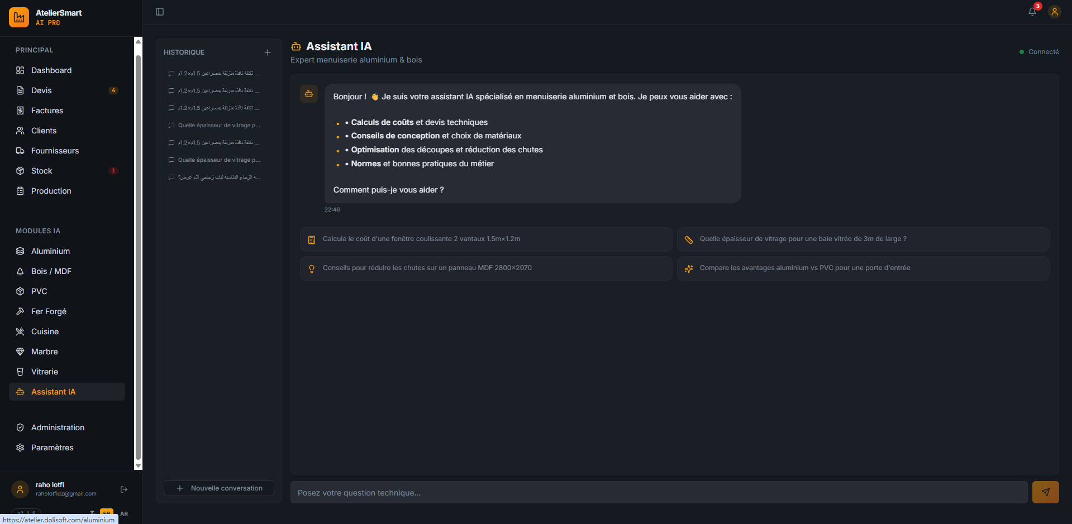Open the Vitrerie module
Viewport: 1072px width, 524px height.
pyautogui.click(x=45, y=372)
